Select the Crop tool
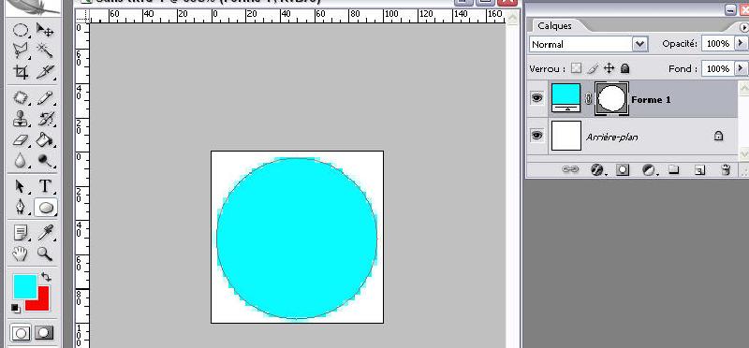Screen dimensions: 749x348 click(21, 73)
